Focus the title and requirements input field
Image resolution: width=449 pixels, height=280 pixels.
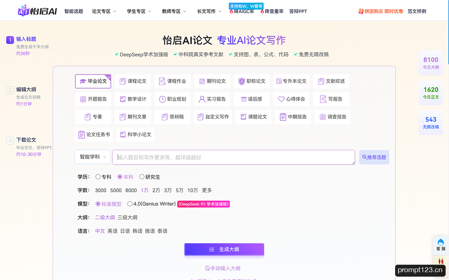(233, 157)
